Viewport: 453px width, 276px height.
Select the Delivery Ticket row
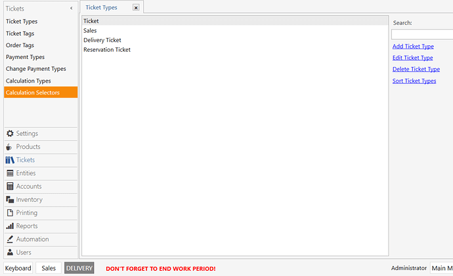point(235,40)
